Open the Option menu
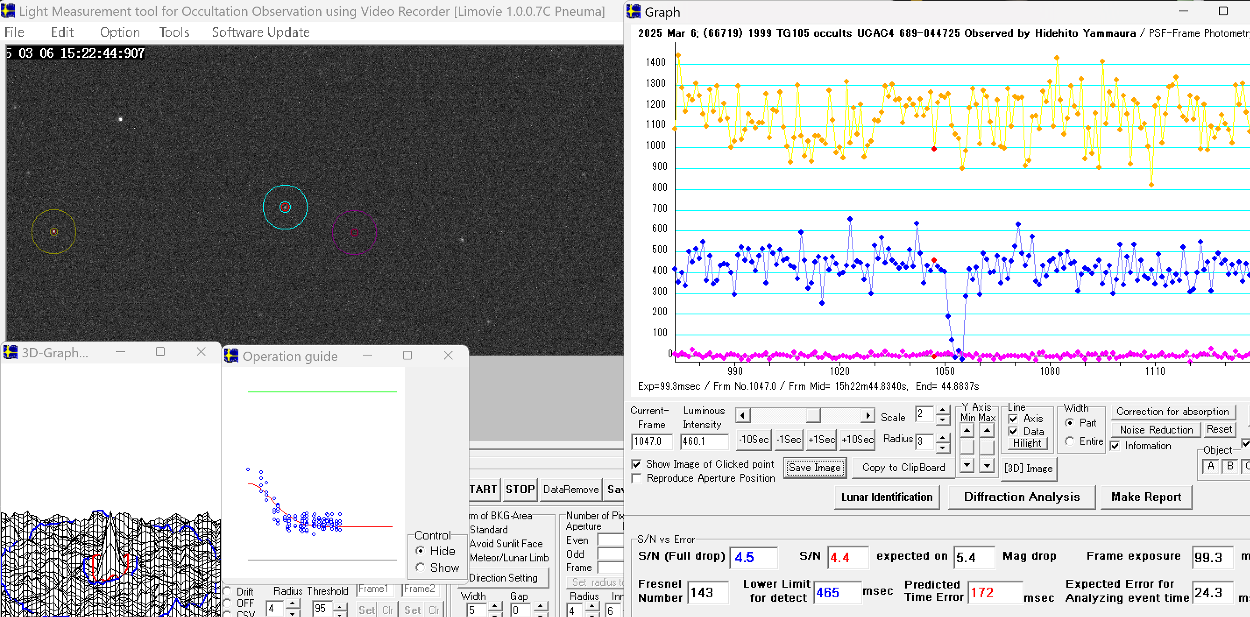1250x617 pixels. coord(119,32)
